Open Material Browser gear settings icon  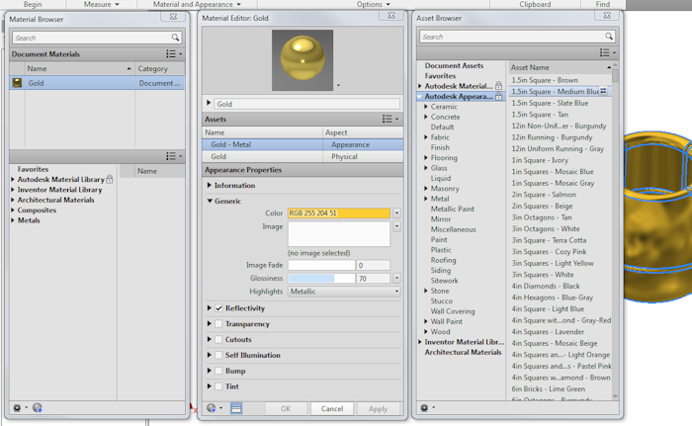[x=19, y=408]
